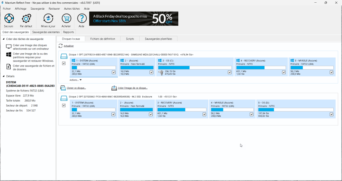Image resolution: width=342 pixels, height=181 pixels.
Task: Open the Par défaut gear settings
Action: tap(26, 19)
